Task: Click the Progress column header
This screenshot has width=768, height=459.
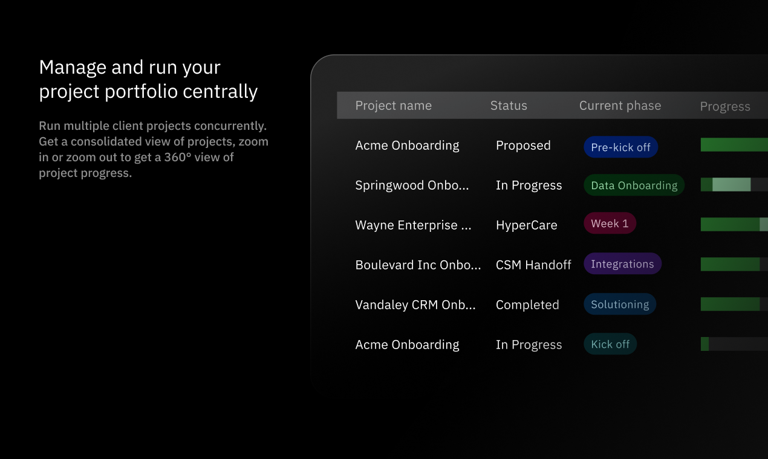Action: tap(725, 106)
